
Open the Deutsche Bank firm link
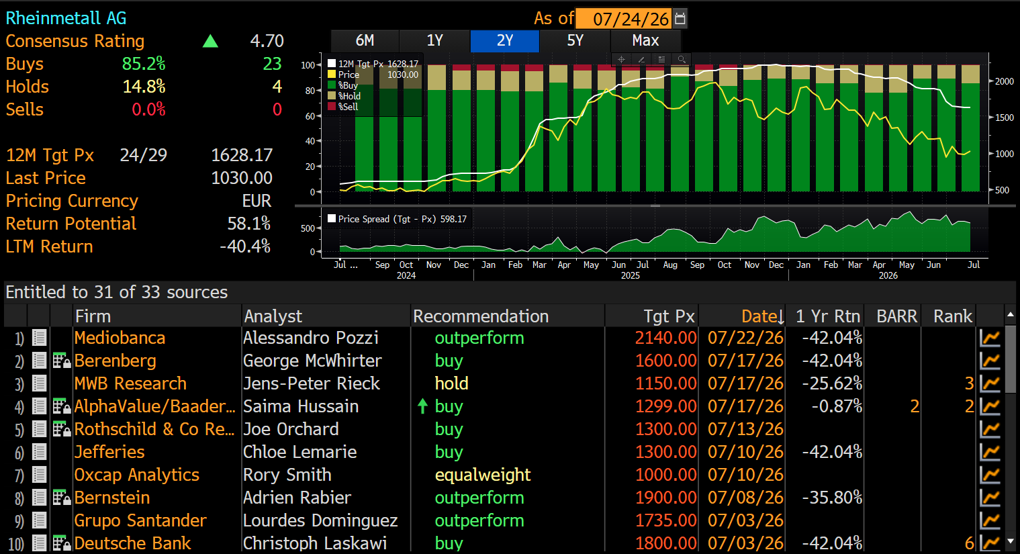[x=132, y=543]
